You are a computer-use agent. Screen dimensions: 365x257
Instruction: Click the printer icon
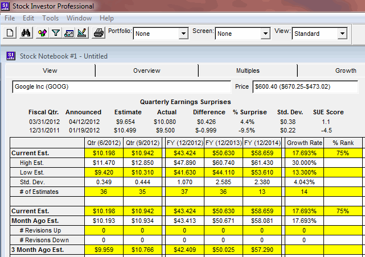pos(99,34)
